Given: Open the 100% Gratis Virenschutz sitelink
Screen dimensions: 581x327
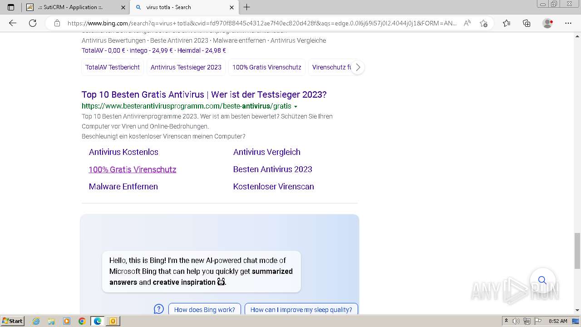Looking at the screenshot, I should 133,169.
